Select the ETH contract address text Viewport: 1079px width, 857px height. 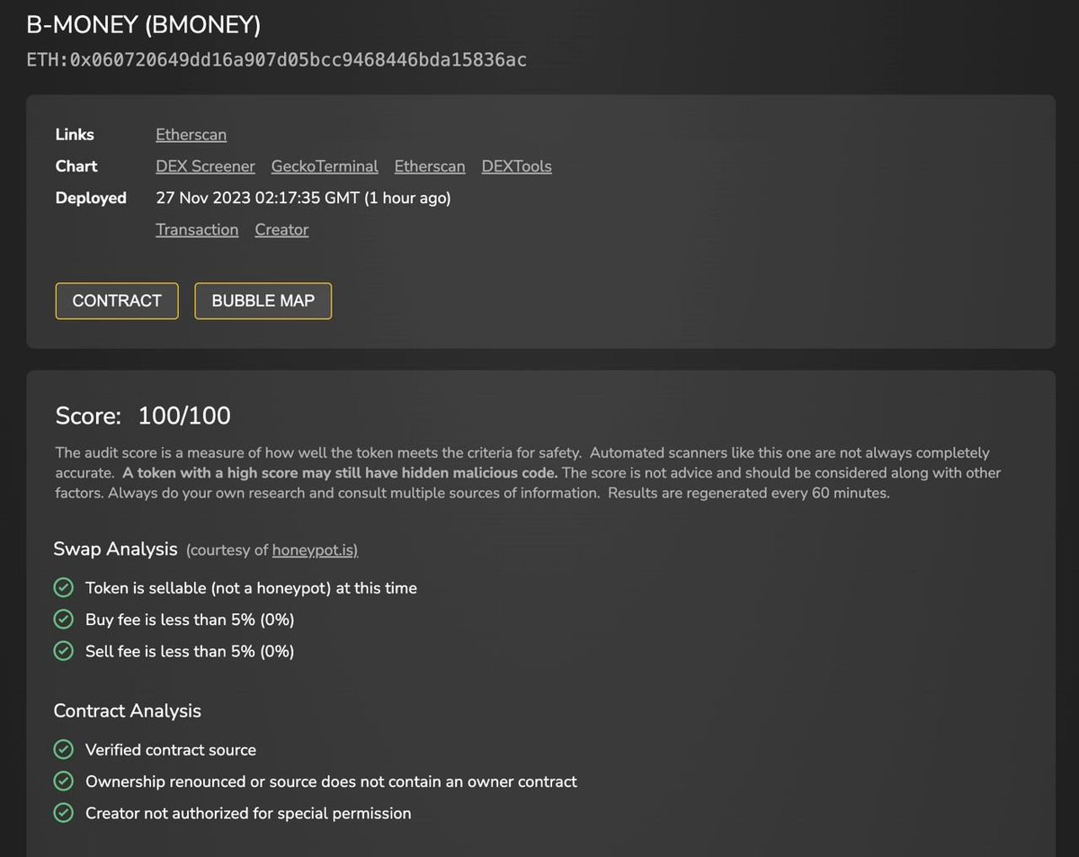tap(277, 60)
